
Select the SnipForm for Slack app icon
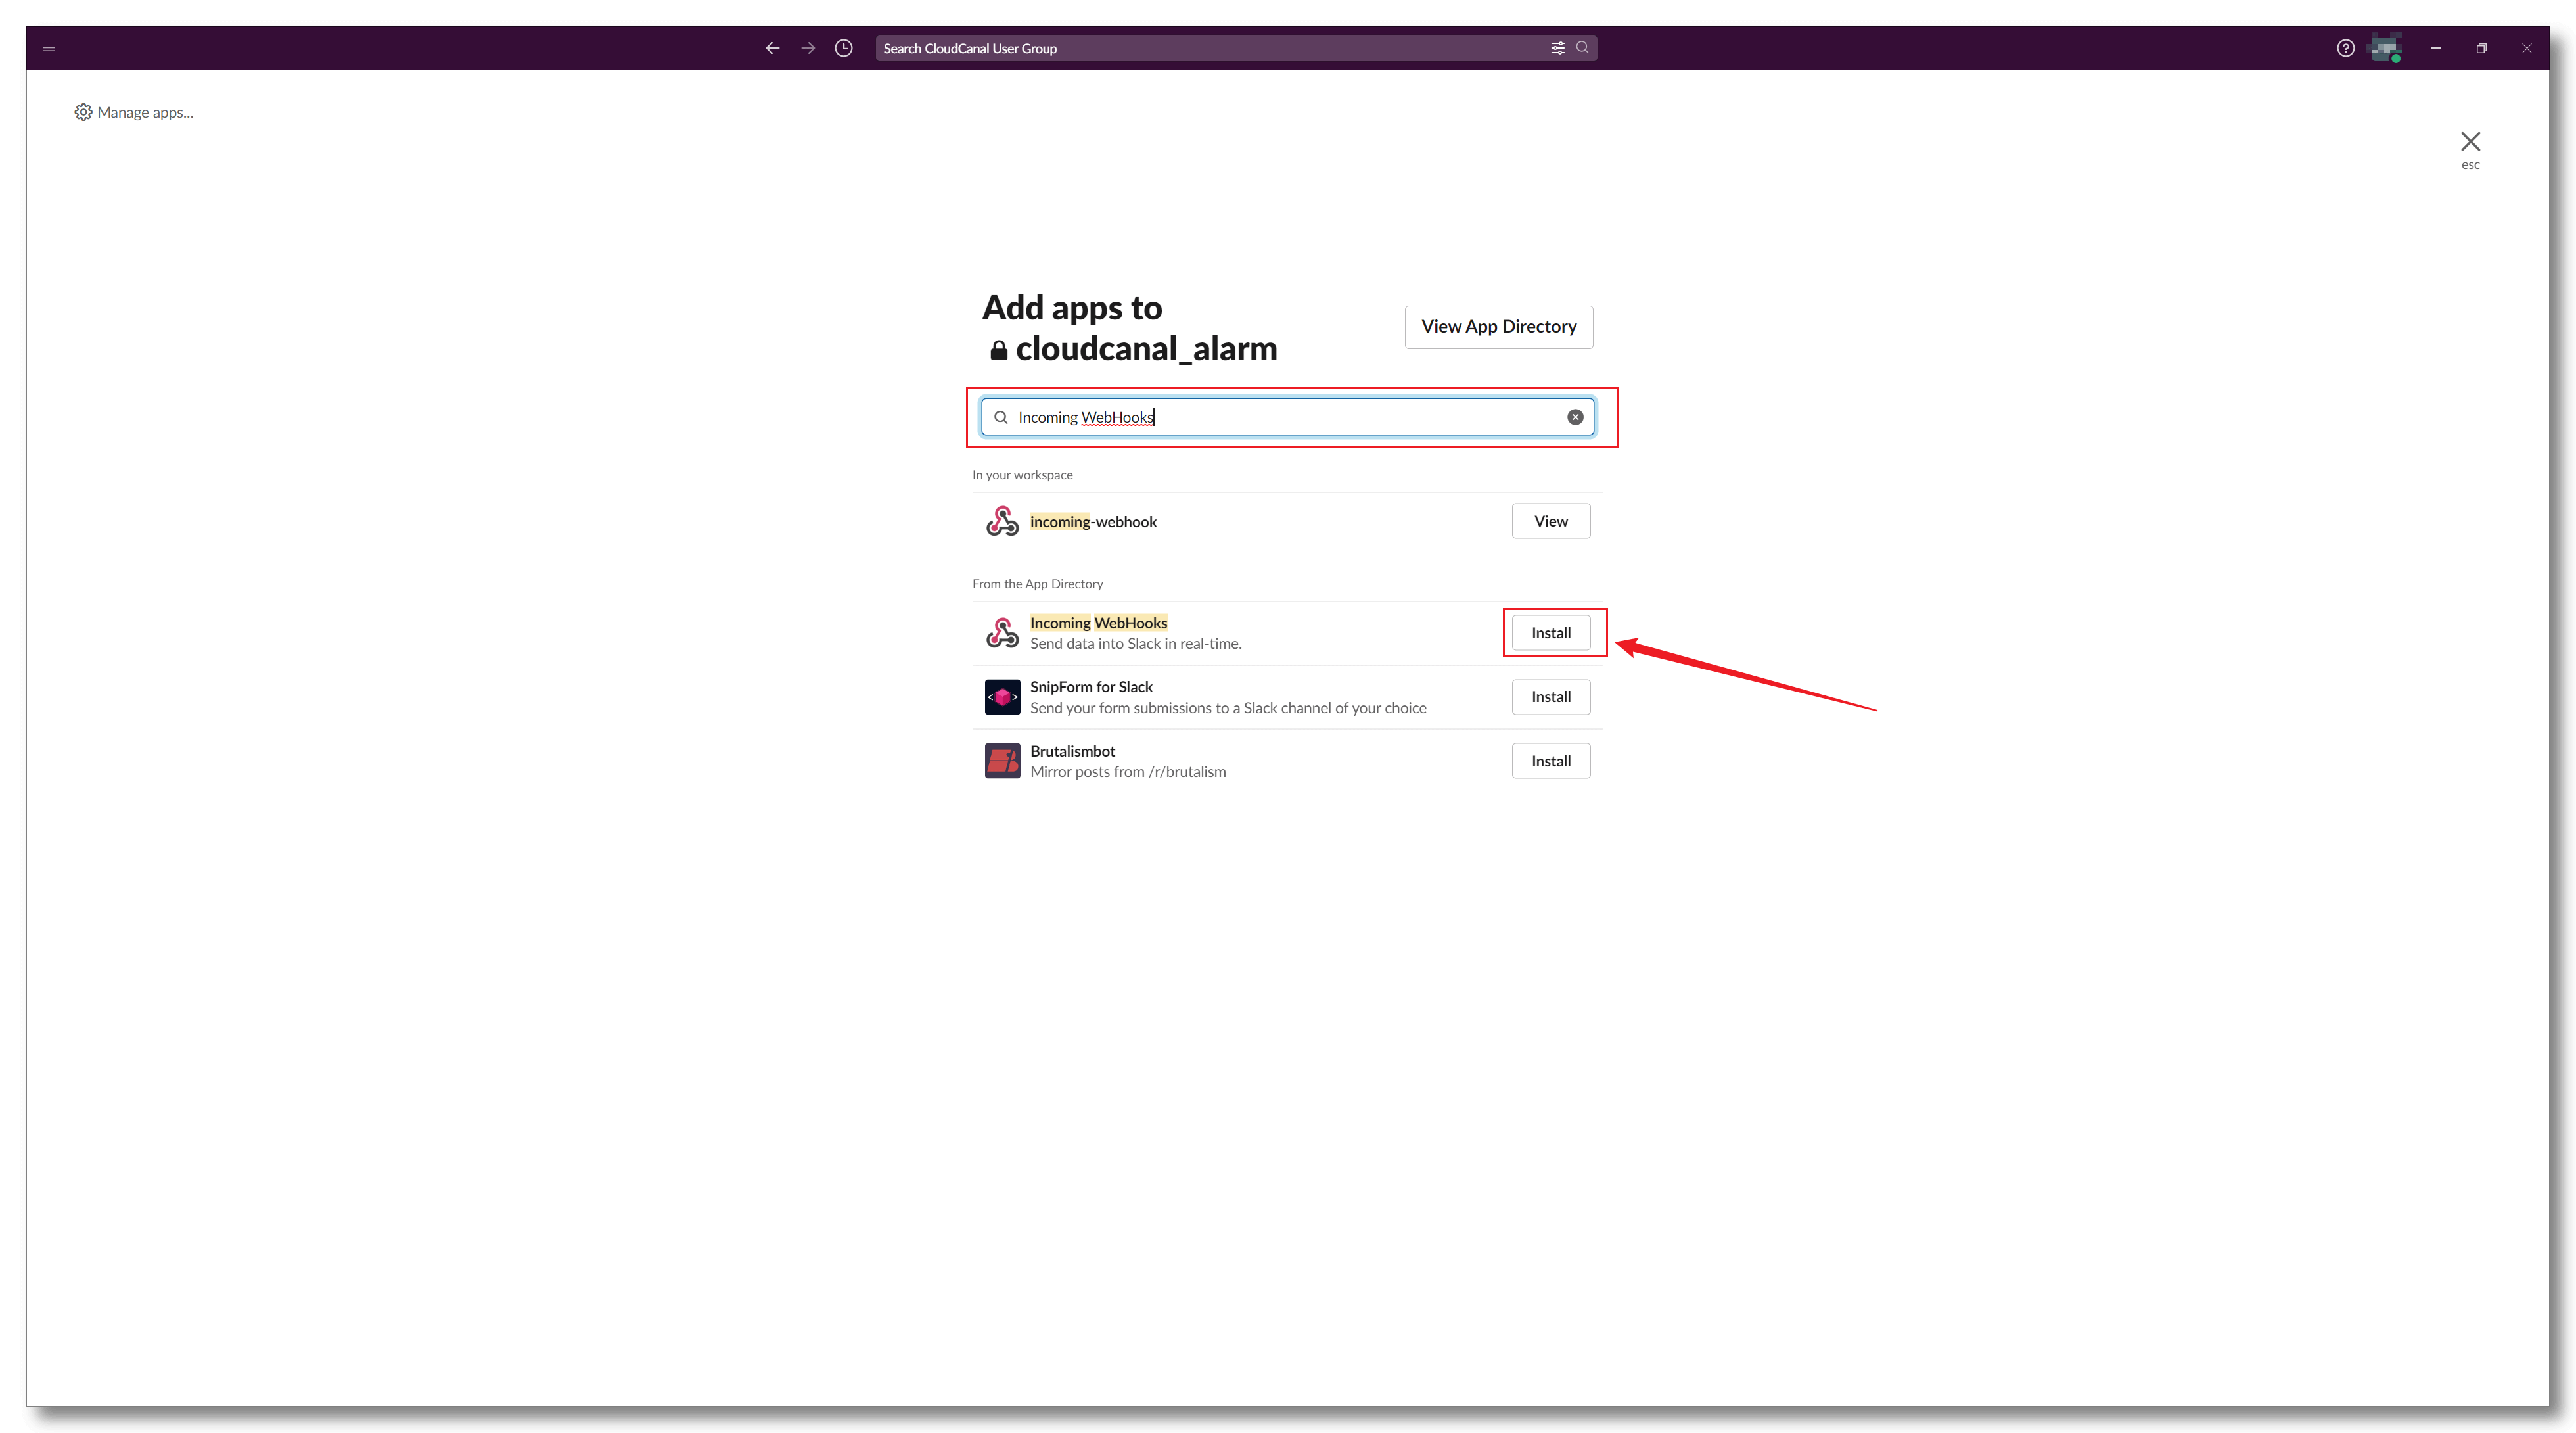click(x=1002, y=697)
